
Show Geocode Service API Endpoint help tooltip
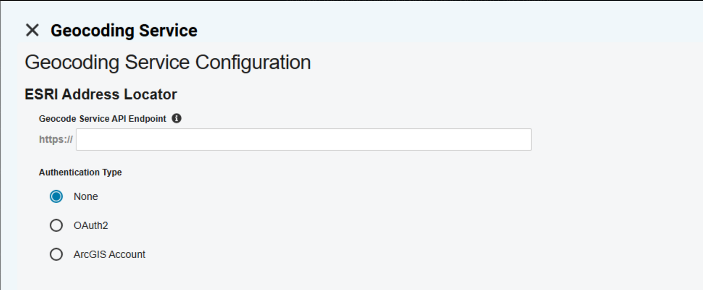177,118
